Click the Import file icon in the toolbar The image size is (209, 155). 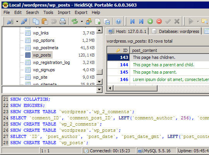coord(98,21)
